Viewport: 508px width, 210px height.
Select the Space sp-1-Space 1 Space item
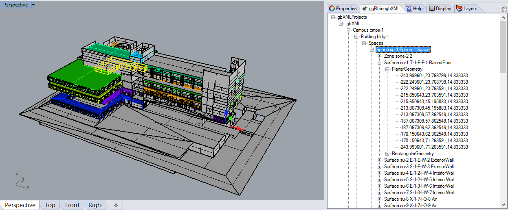(x=403, y=50)
